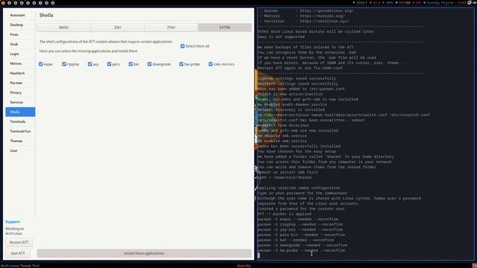
Task: Open the Desktop section in sidebar
Action: click(x=20, y=25)
